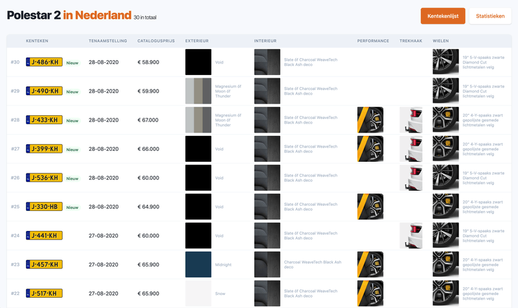Open the Statistieken view

pyautogui.click(x=490, y=16)
